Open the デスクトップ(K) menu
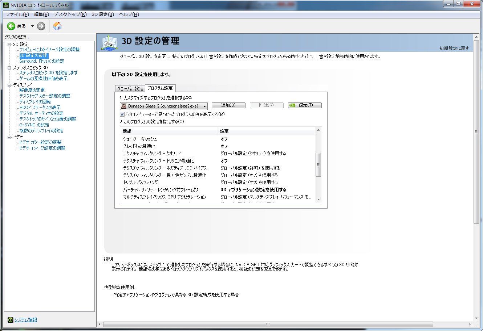The width and height of the screenshot is (483, 331). [70, 14]
